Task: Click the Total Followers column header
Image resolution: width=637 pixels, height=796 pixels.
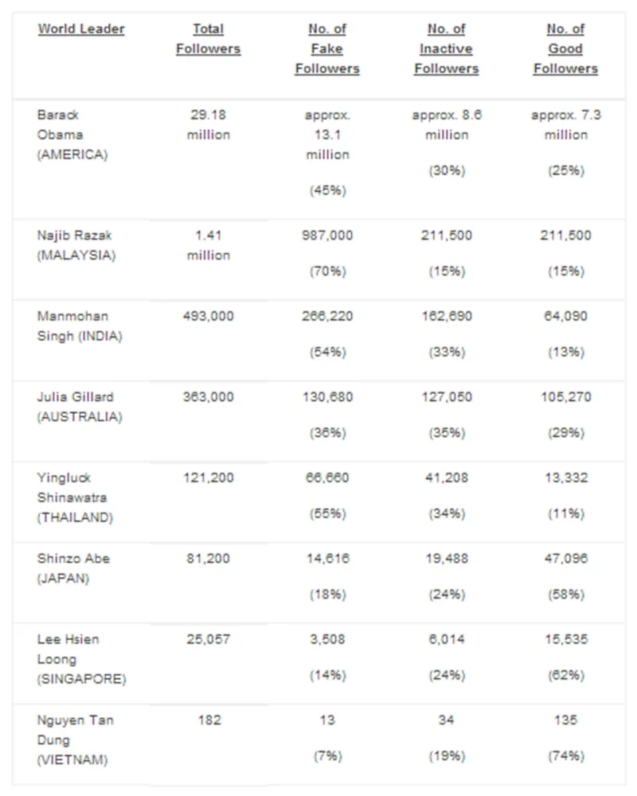Action: click(x=208, y=39)
